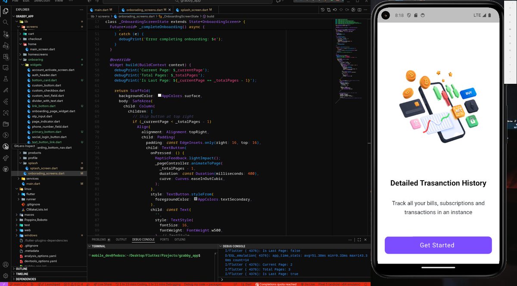Open Explorer more actions ellipsis
517x286 pixels.
[82, 9]
